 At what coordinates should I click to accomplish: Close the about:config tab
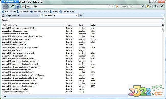tap(77, 16)
